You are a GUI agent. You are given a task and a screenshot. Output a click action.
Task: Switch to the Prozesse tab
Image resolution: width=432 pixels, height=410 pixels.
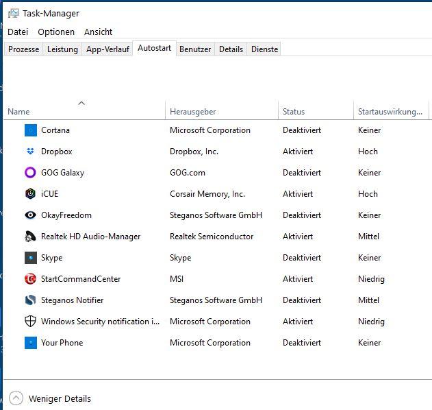[x=24, y=49]
